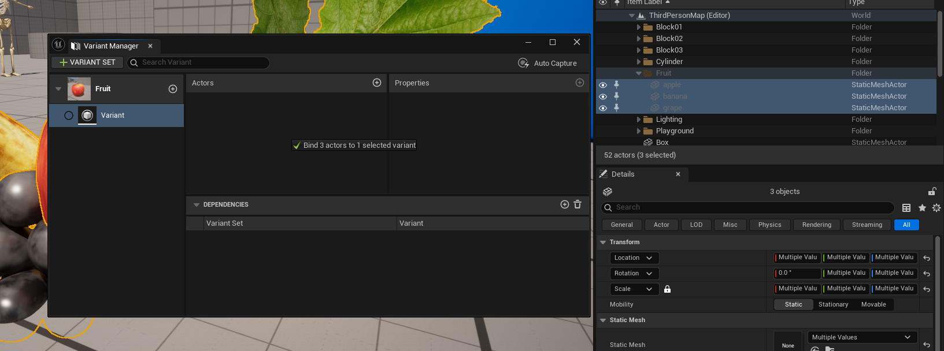Viewport: 944px width, 351px height.
Task: Toggle visibility eye for banana
Action: (603, 96)
